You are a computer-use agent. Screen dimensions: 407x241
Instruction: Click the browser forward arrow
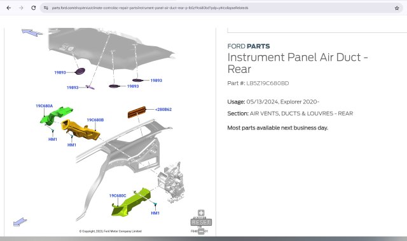click(21, 8)
